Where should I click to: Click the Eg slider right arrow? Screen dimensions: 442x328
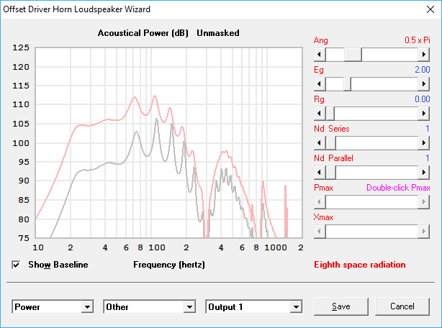click(423, 84)
